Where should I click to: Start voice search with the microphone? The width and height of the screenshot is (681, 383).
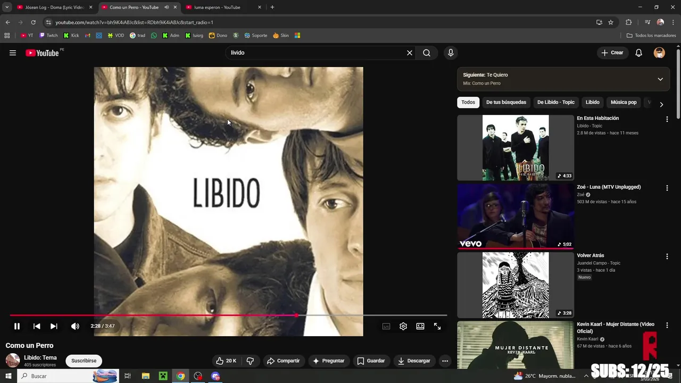[x=451, y=53]
